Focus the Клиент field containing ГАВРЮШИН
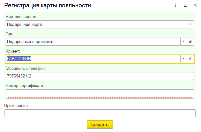The width and height of the screenshot is (201, 132). [x=93, y=59]
